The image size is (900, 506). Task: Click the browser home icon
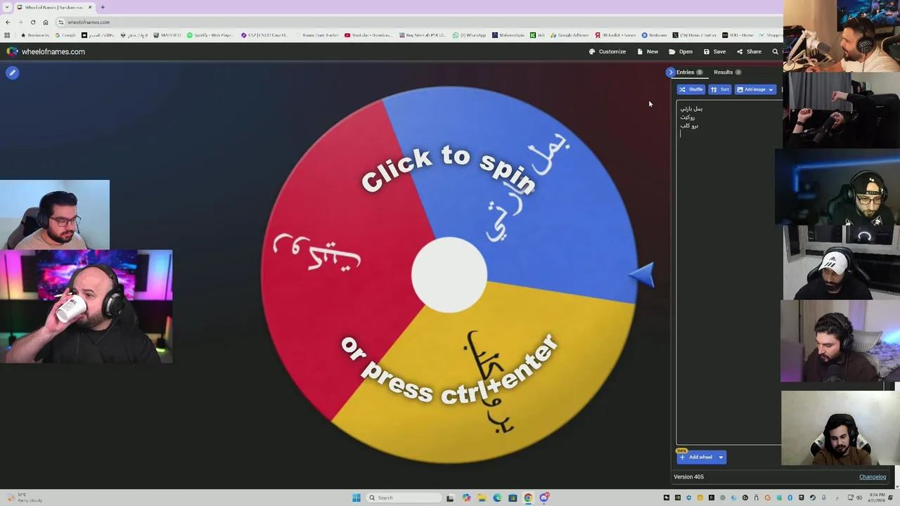(46, 22)
